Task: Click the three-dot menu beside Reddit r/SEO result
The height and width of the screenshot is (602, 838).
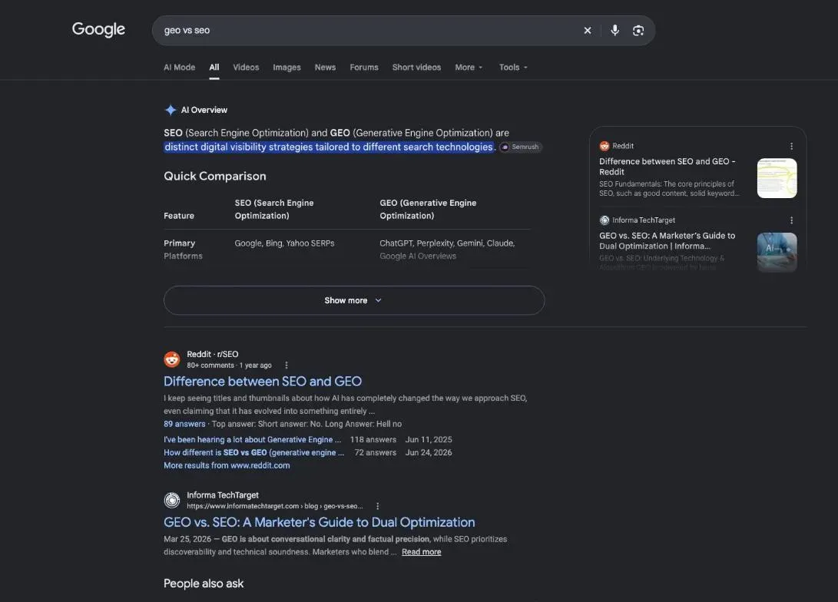Action: [287, 365]
